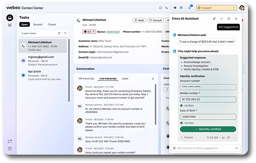Put the call on Hold

click(x=139, y=20)
